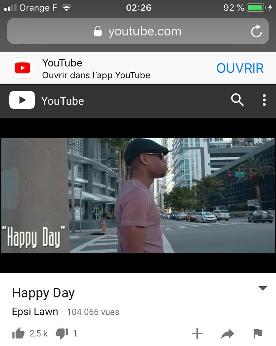Image resolution: width=276 pixels, height=346 pixels.
Task: Open YouTube search magnifier icon
Action: coord(237,100)
